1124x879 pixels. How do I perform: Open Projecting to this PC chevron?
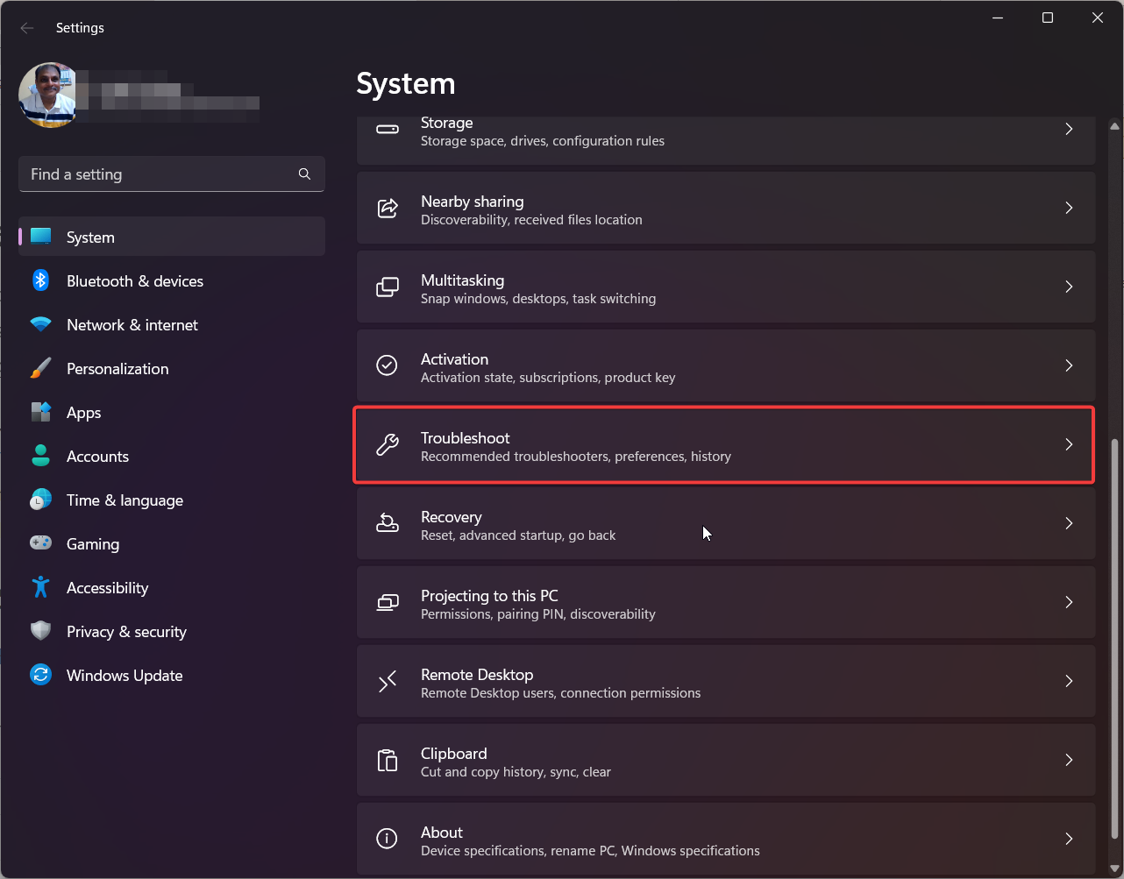[1069, 602]
